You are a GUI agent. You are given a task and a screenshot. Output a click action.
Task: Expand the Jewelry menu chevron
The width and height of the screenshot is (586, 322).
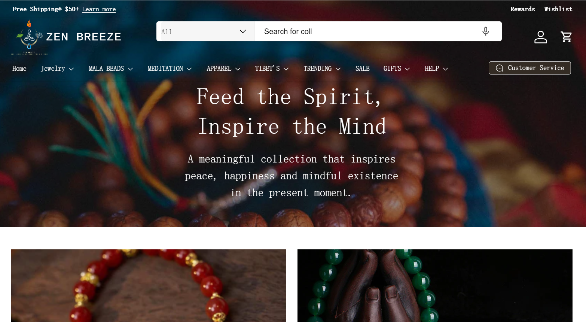pyautogui.click(x=71, y=69)
